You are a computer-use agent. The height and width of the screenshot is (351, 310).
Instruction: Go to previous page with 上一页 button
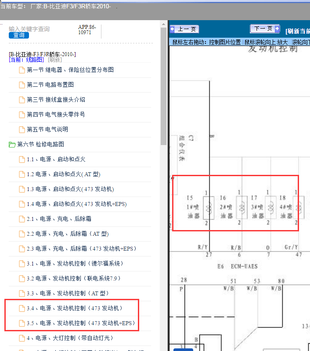pyautogui.click(x=184, y=29)
